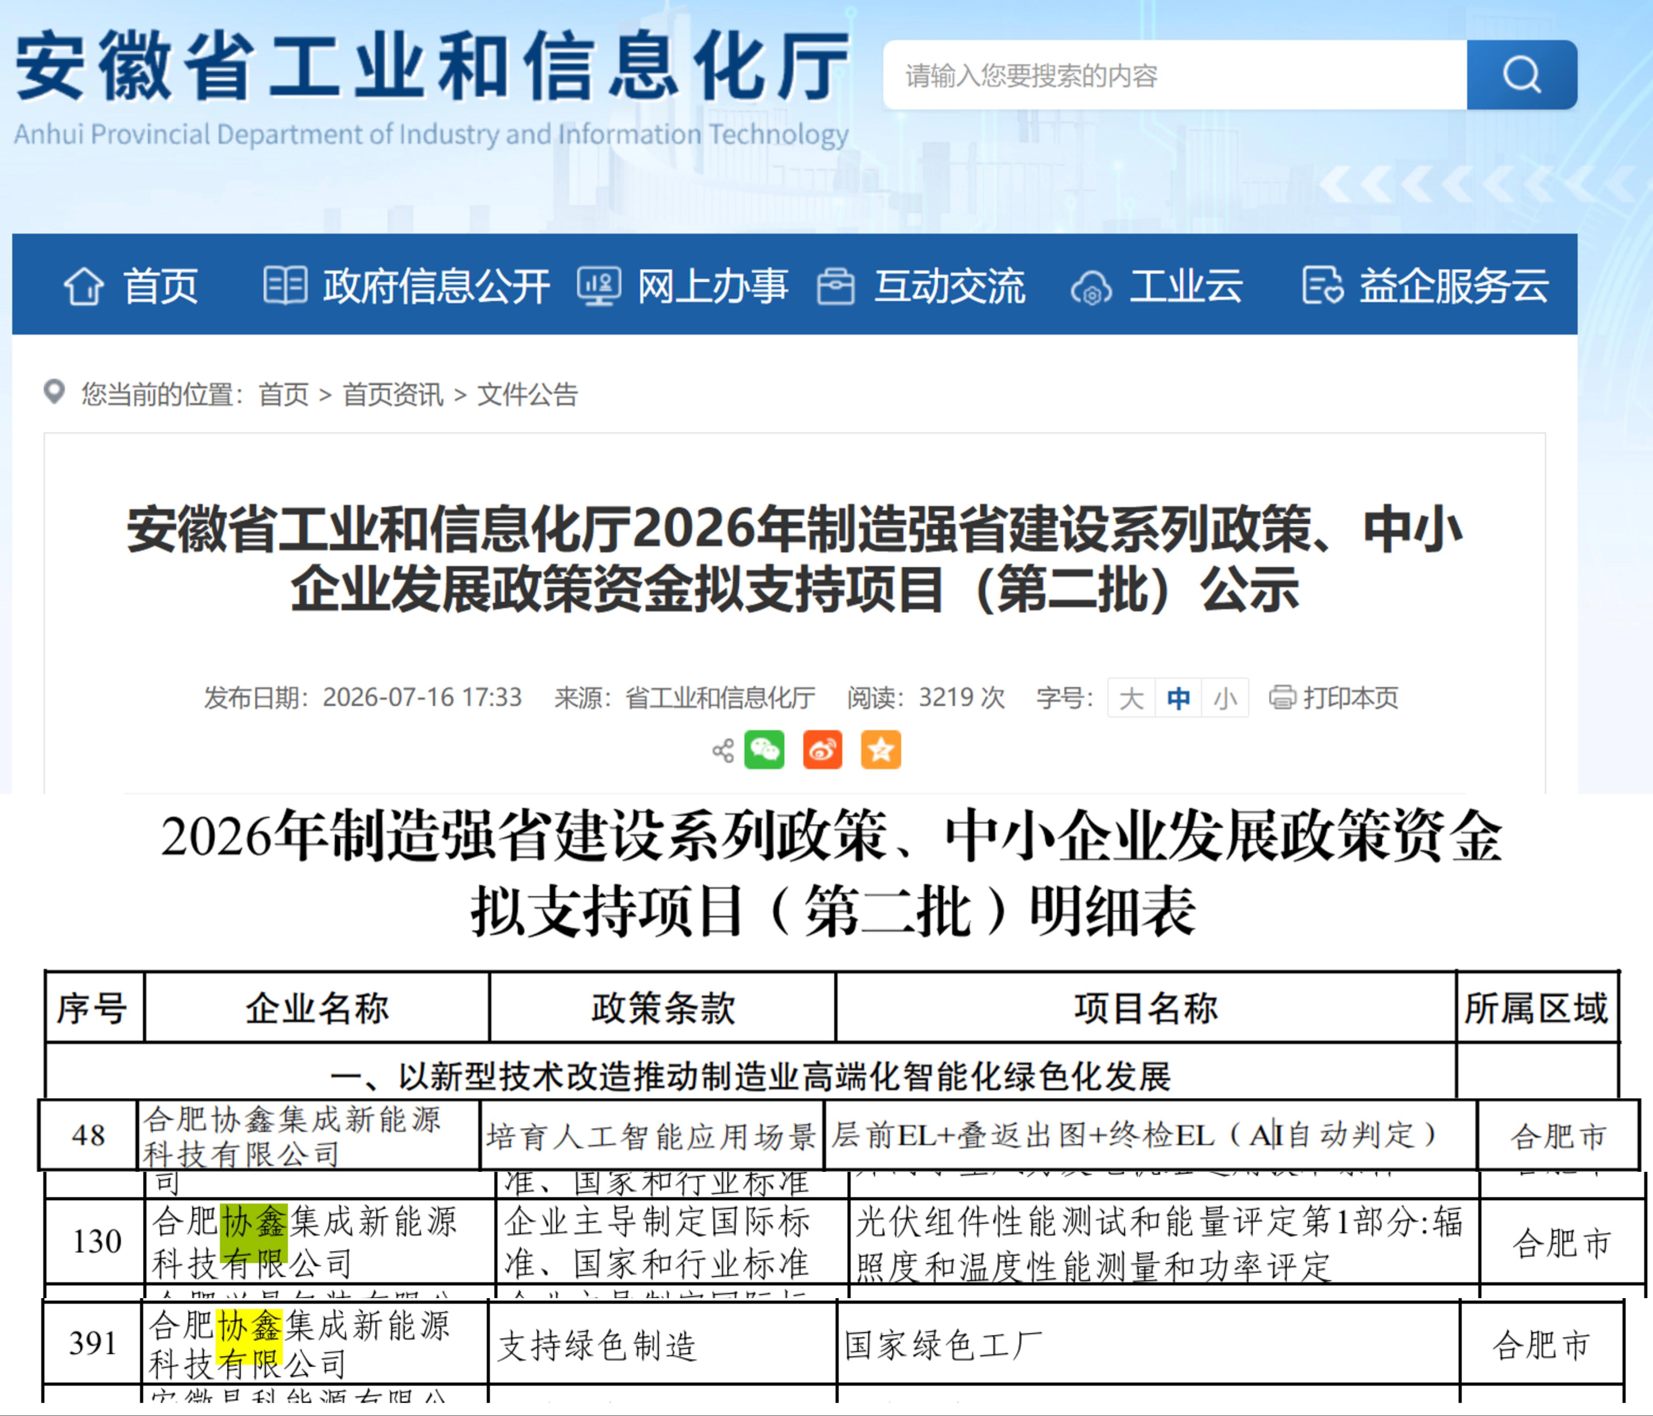Go to 首页 via breadcrumb link
1653x1416 pixels.
click(x=283, y=394)
